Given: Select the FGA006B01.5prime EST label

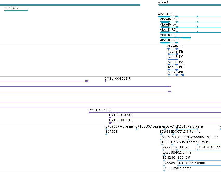Looking at the screenshot, I should [x=203, y=137].
